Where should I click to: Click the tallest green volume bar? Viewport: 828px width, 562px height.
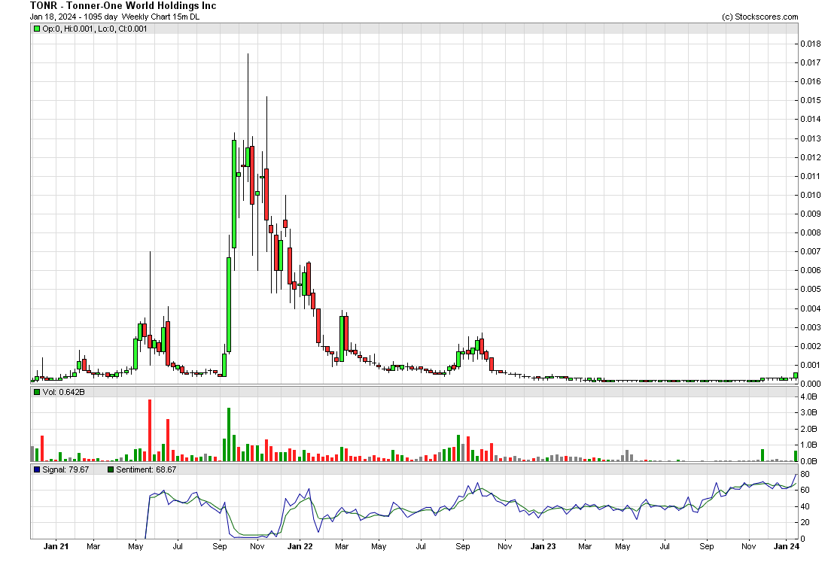tap(229, 434)
